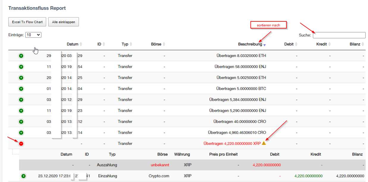
Task: Click text Übertragen 5,290.00000000 ENJ
Action: point(238,111)
